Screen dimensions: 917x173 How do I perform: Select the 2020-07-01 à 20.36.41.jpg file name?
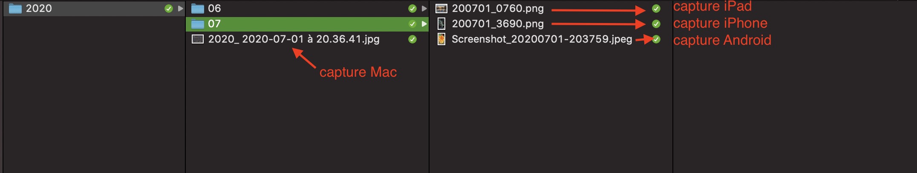tap(294, 39)
